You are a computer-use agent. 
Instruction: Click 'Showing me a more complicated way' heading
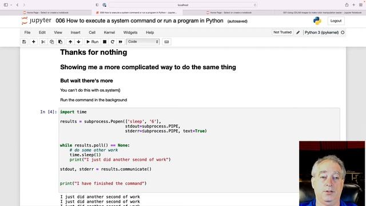click(148, 68)
